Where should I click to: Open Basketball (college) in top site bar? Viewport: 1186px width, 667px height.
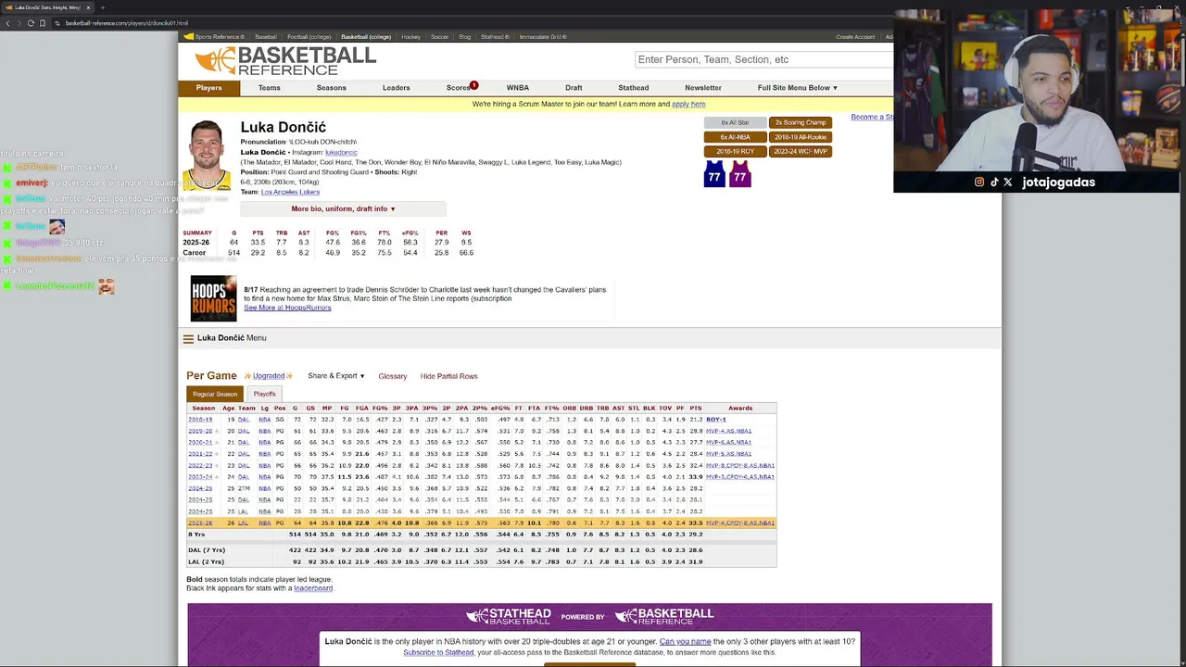click(366, 37)
